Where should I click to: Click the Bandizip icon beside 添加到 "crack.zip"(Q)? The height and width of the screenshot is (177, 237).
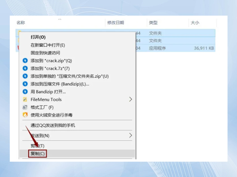pos(25,61)
